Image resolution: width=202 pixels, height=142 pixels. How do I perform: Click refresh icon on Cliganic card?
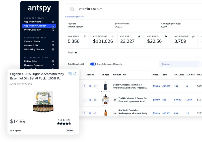tap(75, 73)
